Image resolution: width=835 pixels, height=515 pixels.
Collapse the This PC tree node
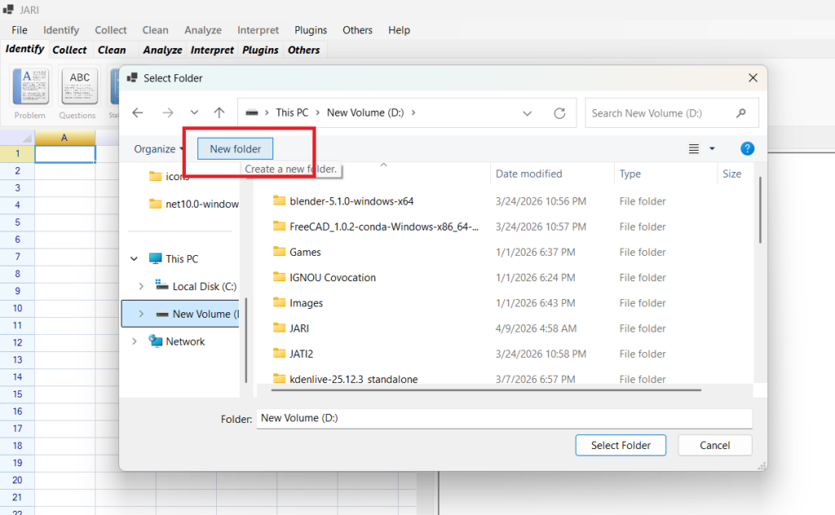pos(135,259)
